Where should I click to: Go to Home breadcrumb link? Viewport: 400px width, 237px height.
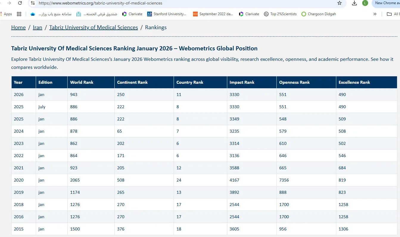click(18, 27)
